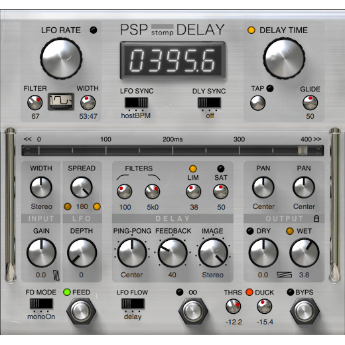Image resolution: width=345 pixels, height=345 pixels.
Task: Click the IMAGE knob
Action: click(213, 253)
